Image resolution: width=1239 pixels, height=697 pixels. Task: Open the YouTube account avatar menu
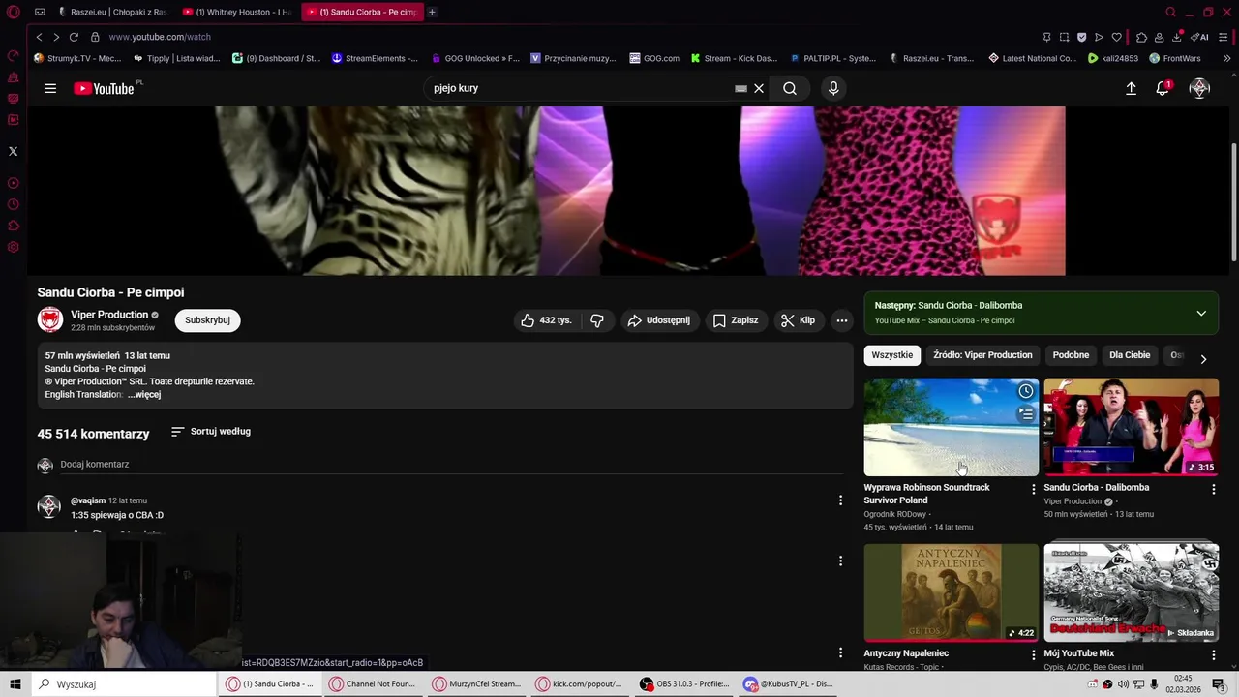[1199, 88]
